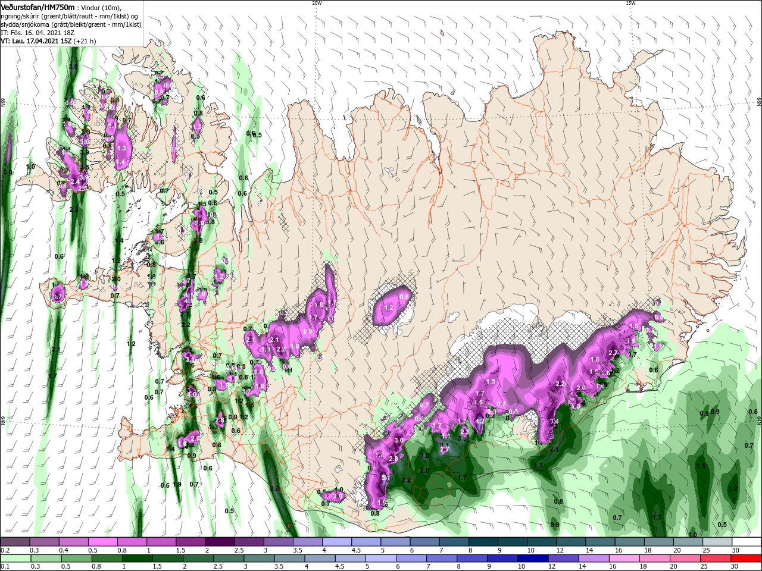This screenshot has width=762, height=571.
Task: Click the valid time 'VT: Lau. 17.04.2021 15Z'
Action: [36, 42]
